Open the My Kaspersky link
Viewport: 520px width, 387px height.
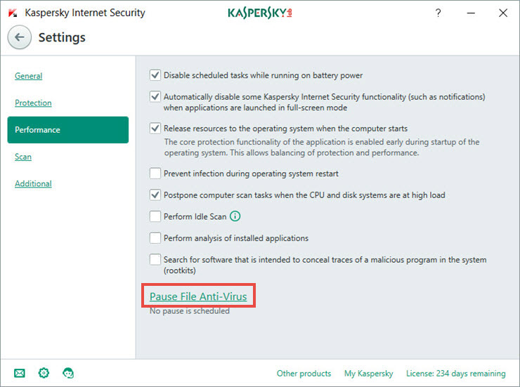pyautogui.click(x=368, y=374)
